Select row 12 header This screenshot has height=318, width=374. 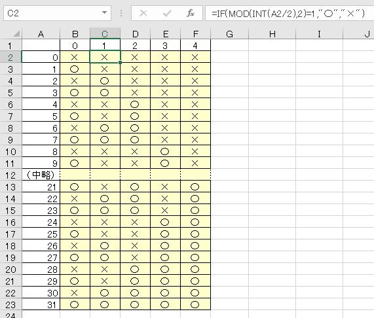pyautogui.click(x=10, y=175)
